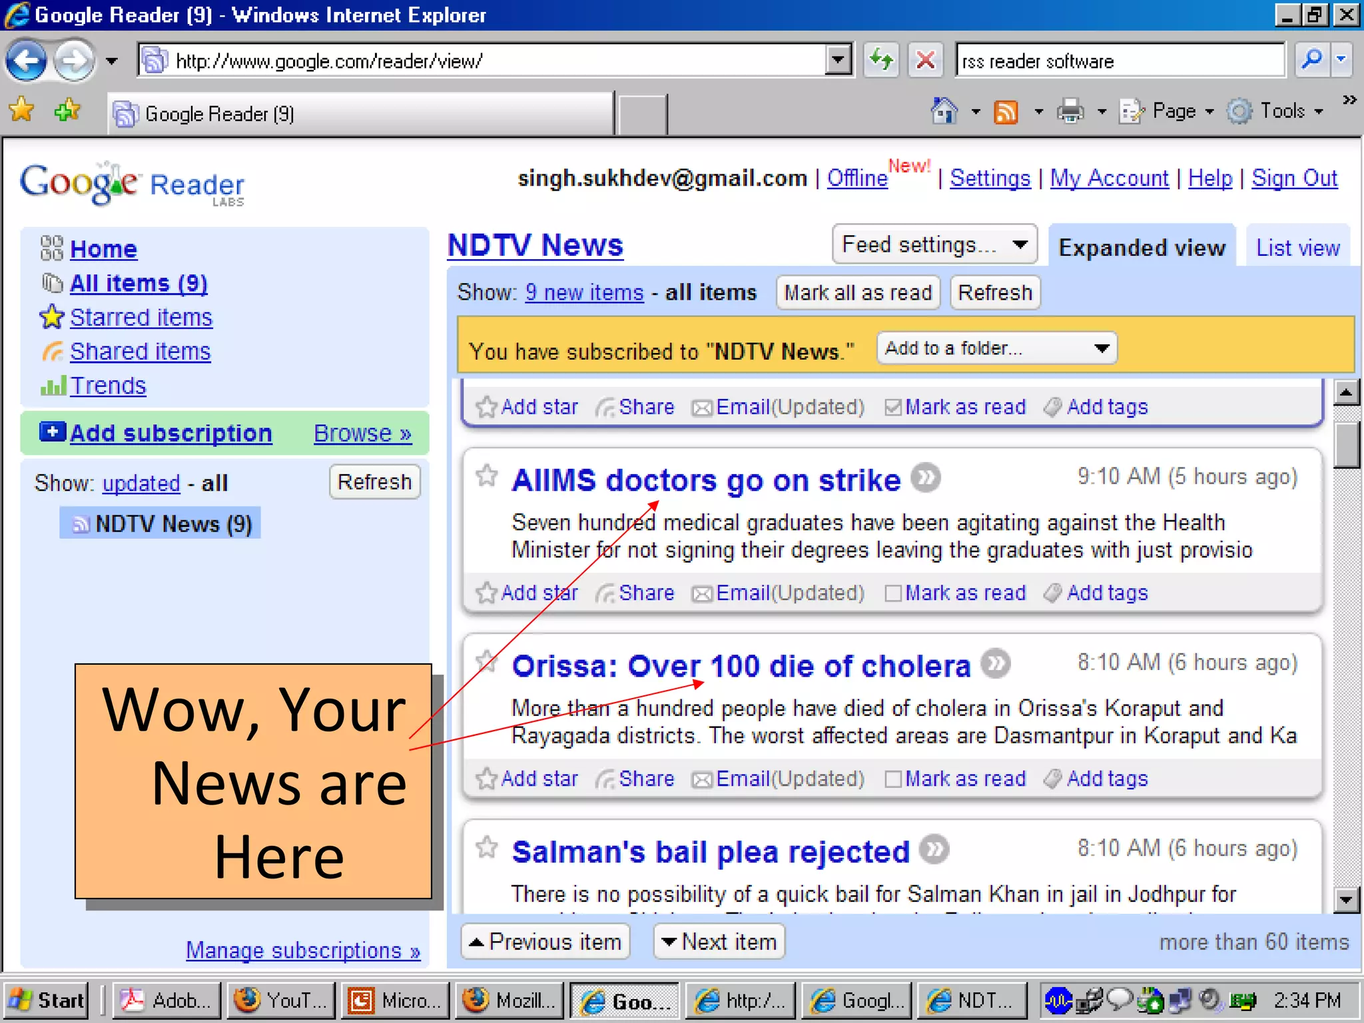Click Sign Out link
Viewport: 1364px width, 1023px height.
pos(1294,178)
